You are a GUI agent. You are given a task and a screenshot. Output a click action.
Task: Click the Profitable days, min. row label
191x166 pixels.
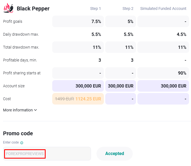click(20, 60)
